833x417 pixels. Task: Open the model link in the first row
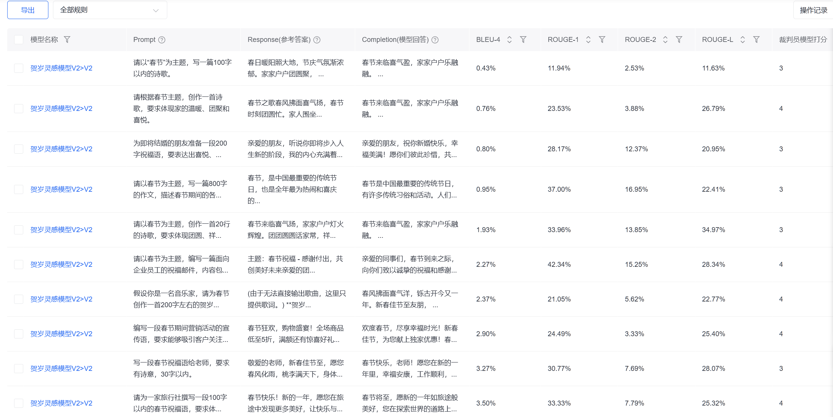click(61, 68)
